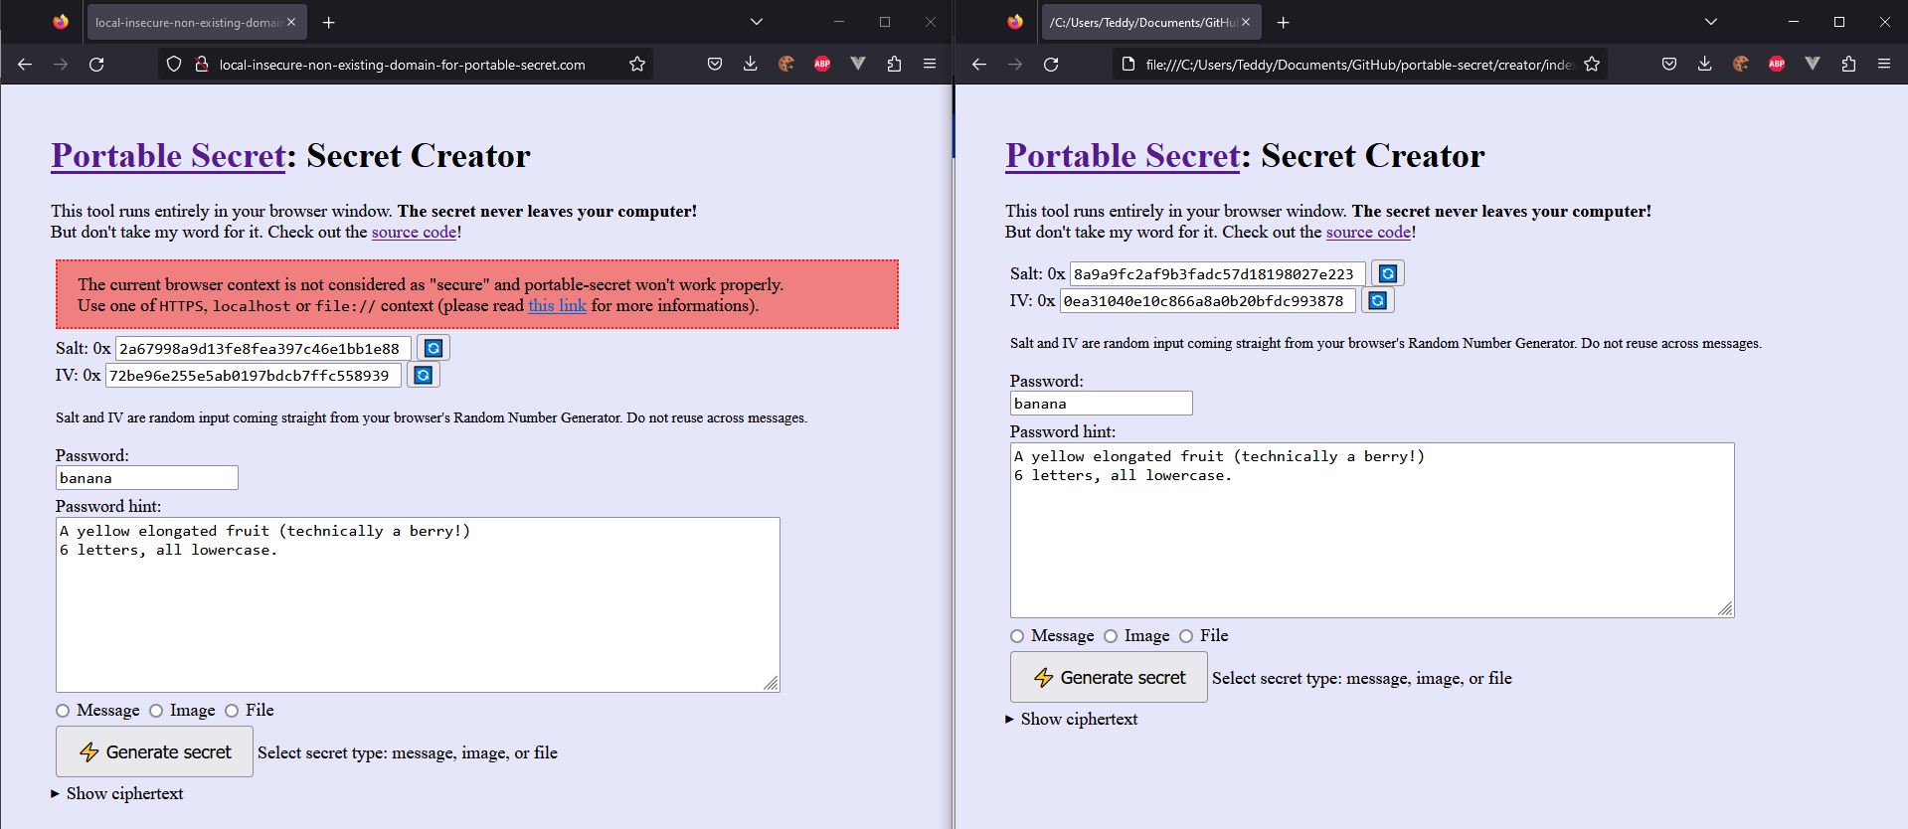
Task: Regenerate IV value in left window
Action: click(x=424, y=375)
